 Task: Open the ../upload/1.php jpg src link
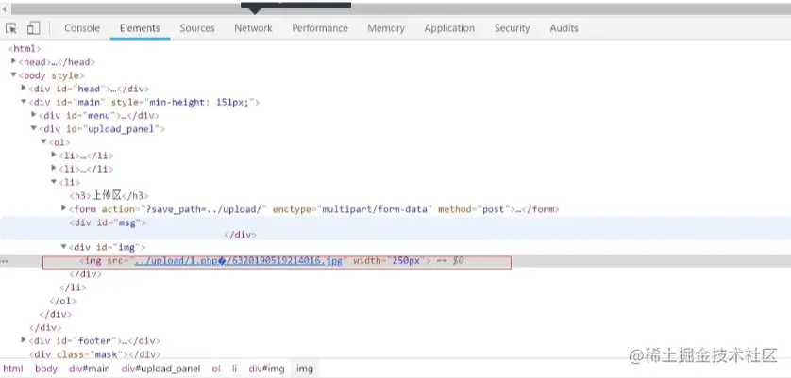pos(239,261)
